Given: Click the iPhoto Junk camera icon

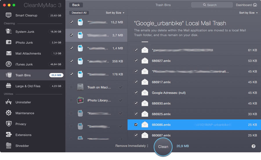Looking at the screenshot, I should click(x=8, y=42).
